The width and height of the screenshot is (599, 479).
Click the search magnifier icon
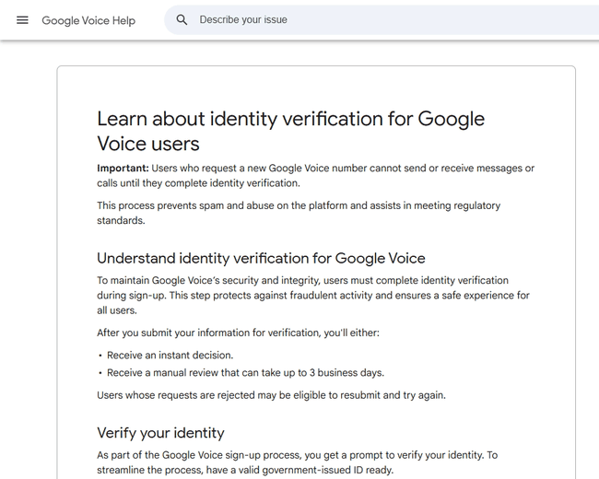(x=182, y=20)
